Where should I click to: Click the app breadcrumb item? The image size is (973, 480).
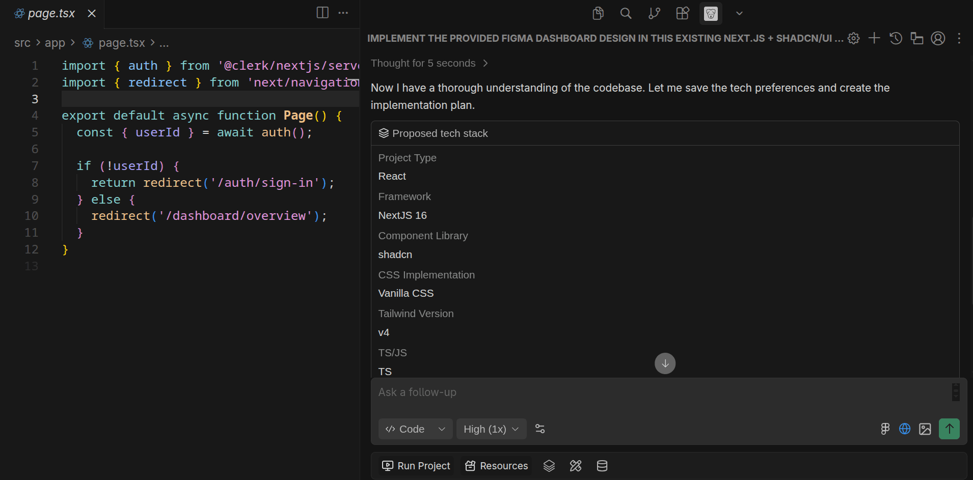click(55, 43)
